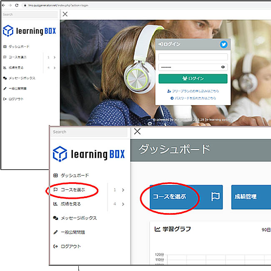The height and width of the screenshot is (271, 271).
Task: Open ダッシュボード in the upper sidebar
Action: [19, 47]
